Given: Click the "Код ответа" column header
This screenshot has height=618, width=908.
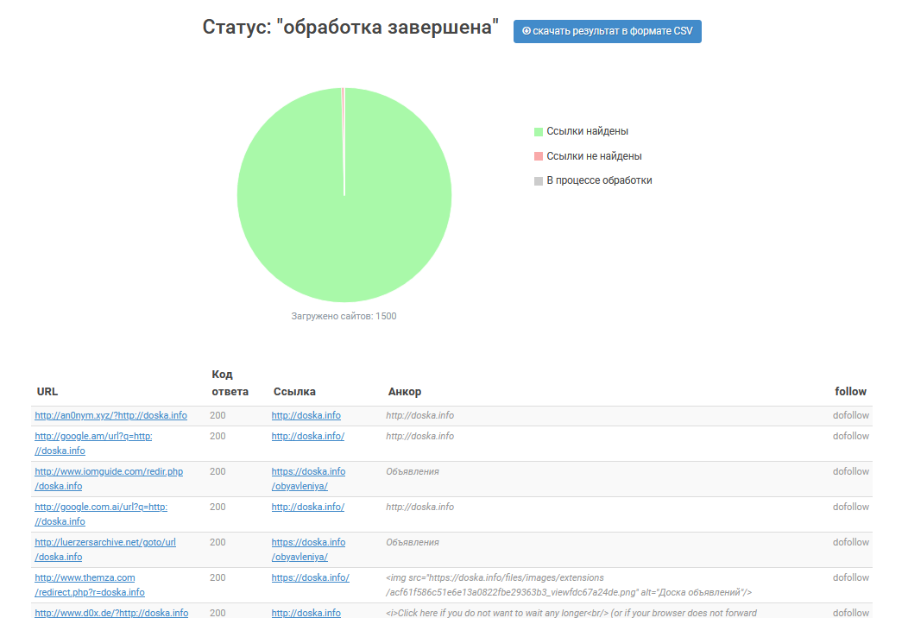Looking at the screenshot, I should 230,383.
